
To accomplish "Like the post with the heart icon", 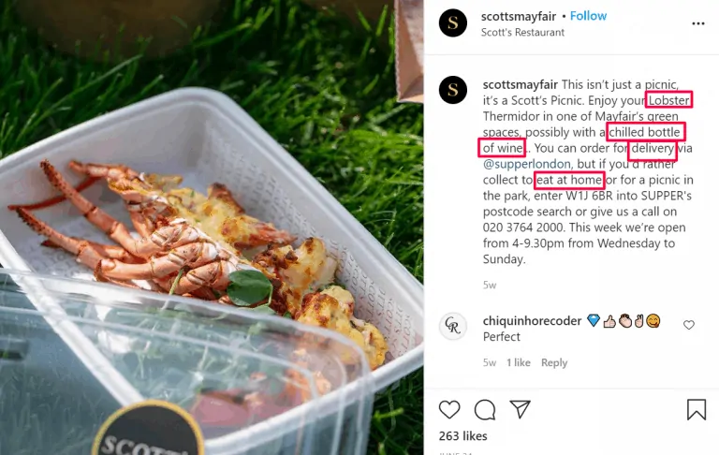I will pos(449,409).
